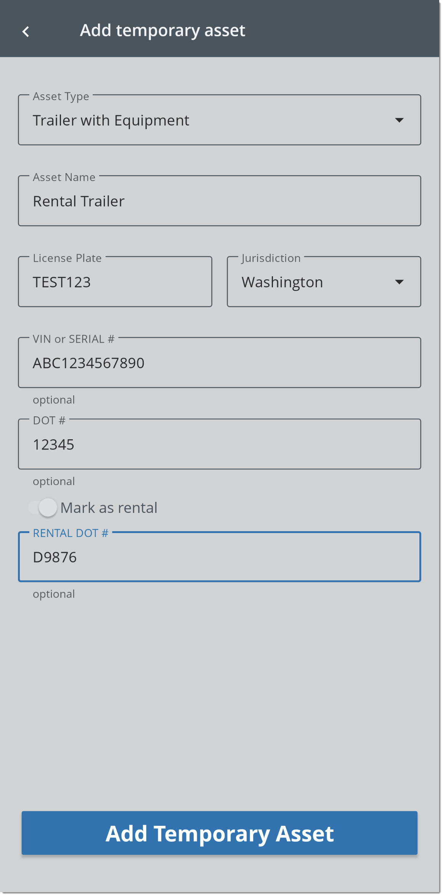The height and width of the screenshot is (896, 443).
Task: Open the Asset Type dropdown chevron
Action: coord(399,120)
